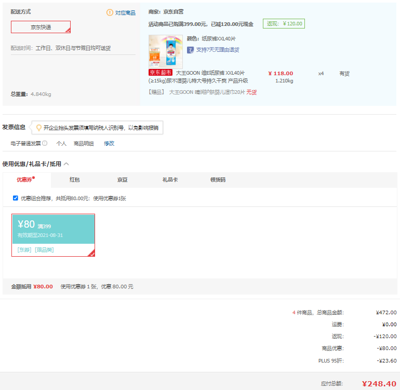Switch to the 红包 tab
Screen dimensions: 400x390
point(74,180)
